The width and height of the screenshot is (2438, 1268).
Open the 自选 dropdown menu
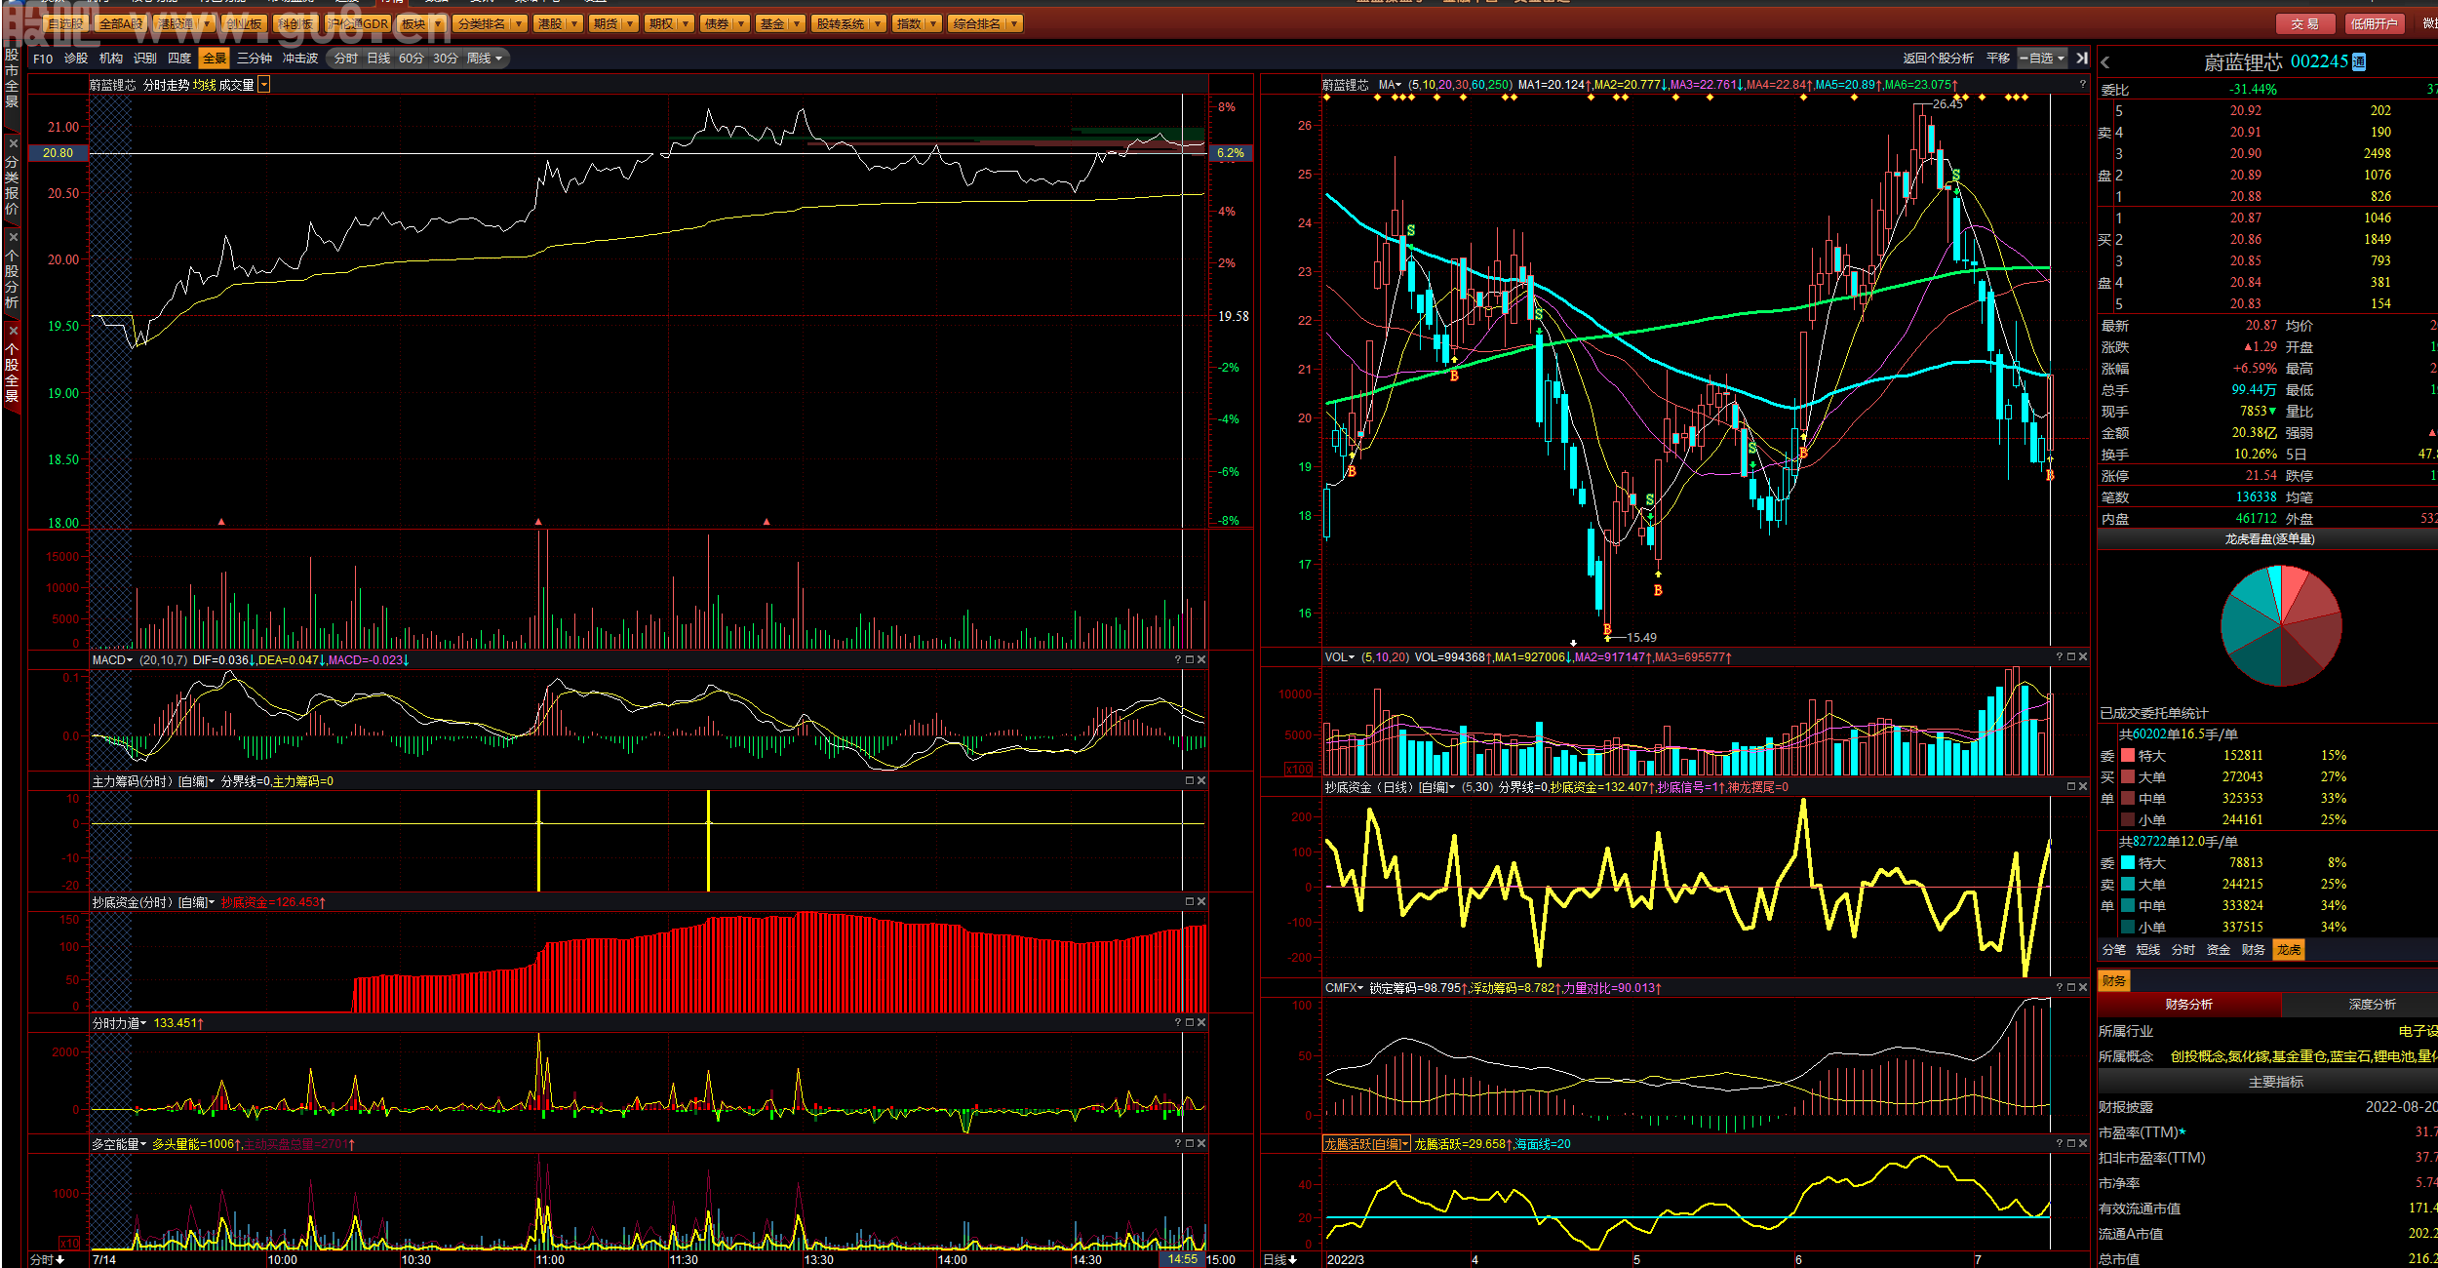pyautogui.click(x=2042, y=59)
